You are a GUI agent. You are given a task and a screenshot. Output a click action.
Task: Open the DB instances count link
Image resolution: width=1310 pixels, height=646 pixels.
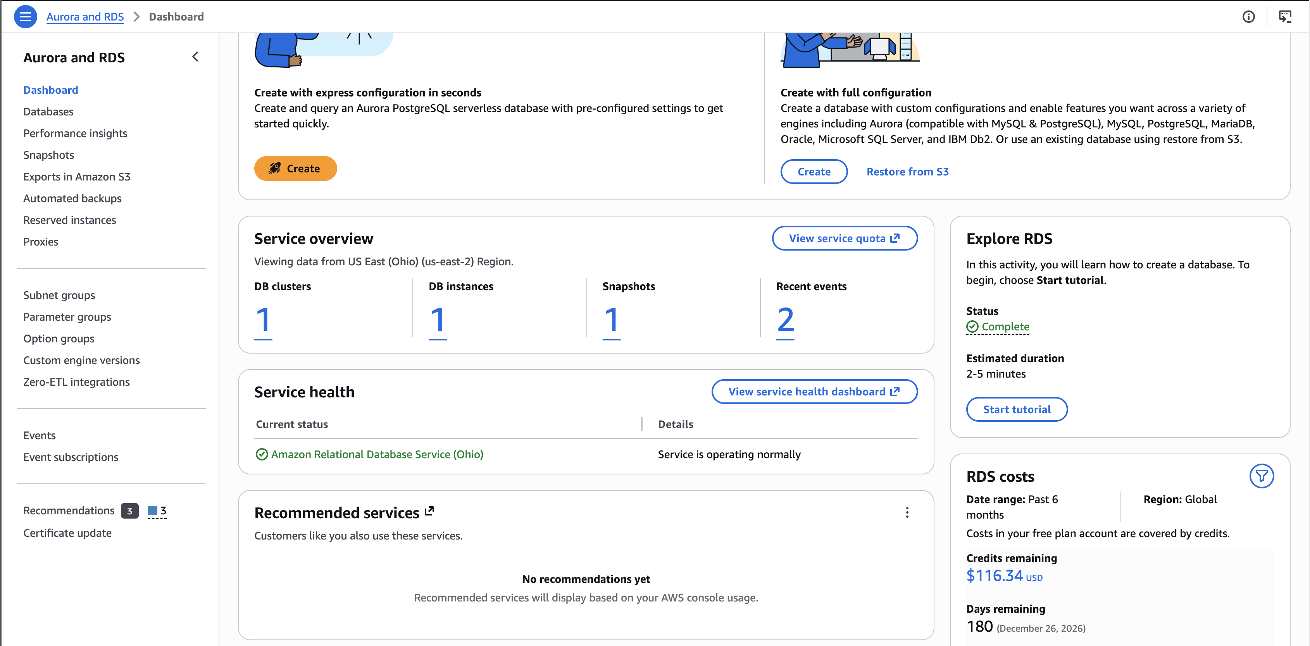[437, 321]
